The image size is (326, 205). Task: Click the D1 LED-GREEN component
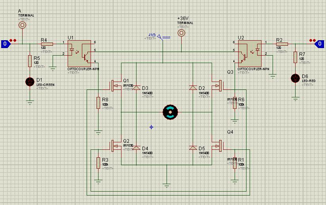pos(30,82)
